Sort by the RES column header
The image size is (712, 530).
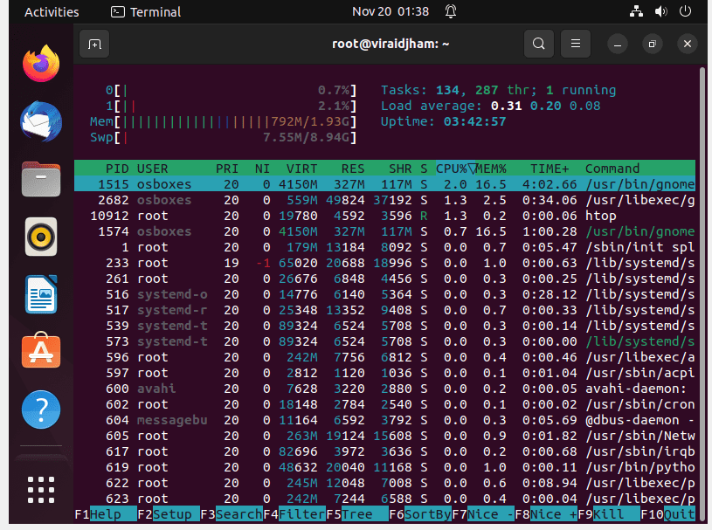click(x=353, y=169)
